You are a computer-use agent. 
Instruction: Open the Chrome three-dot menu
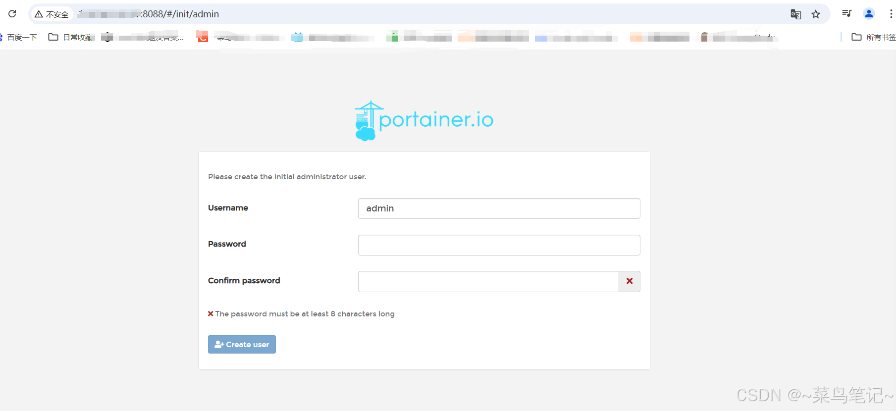coord(891,14)
